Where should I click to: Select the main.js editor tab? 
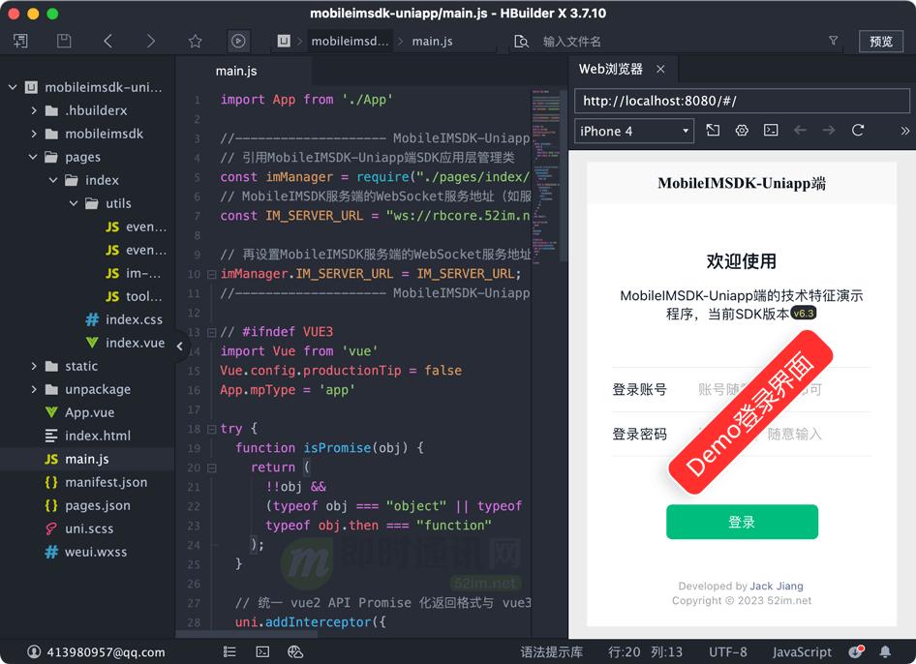coord(235,70)
